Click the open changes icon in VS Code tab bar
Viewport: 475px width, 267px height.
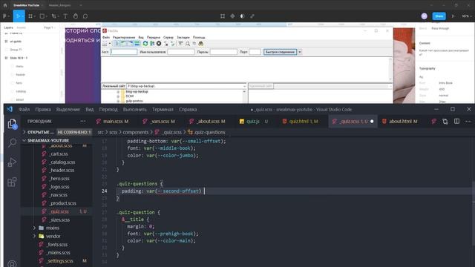tap(445, 122)
